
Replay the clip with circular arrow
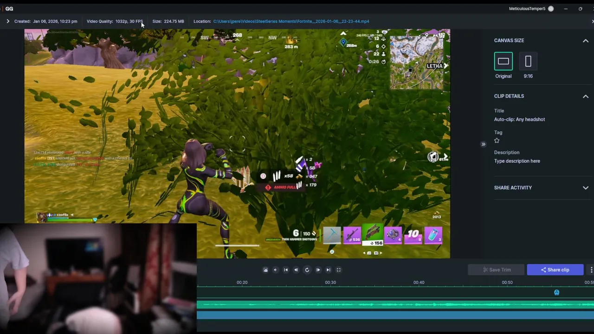coord(307,270)
